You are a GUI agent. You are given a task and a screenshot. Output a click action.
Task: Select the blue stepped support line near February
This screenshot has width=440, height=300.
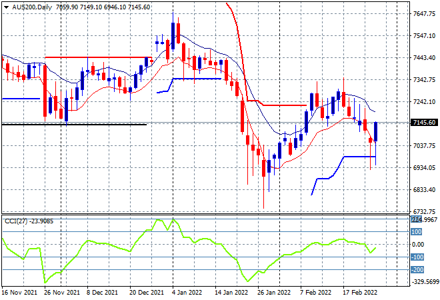pos(343,173)
